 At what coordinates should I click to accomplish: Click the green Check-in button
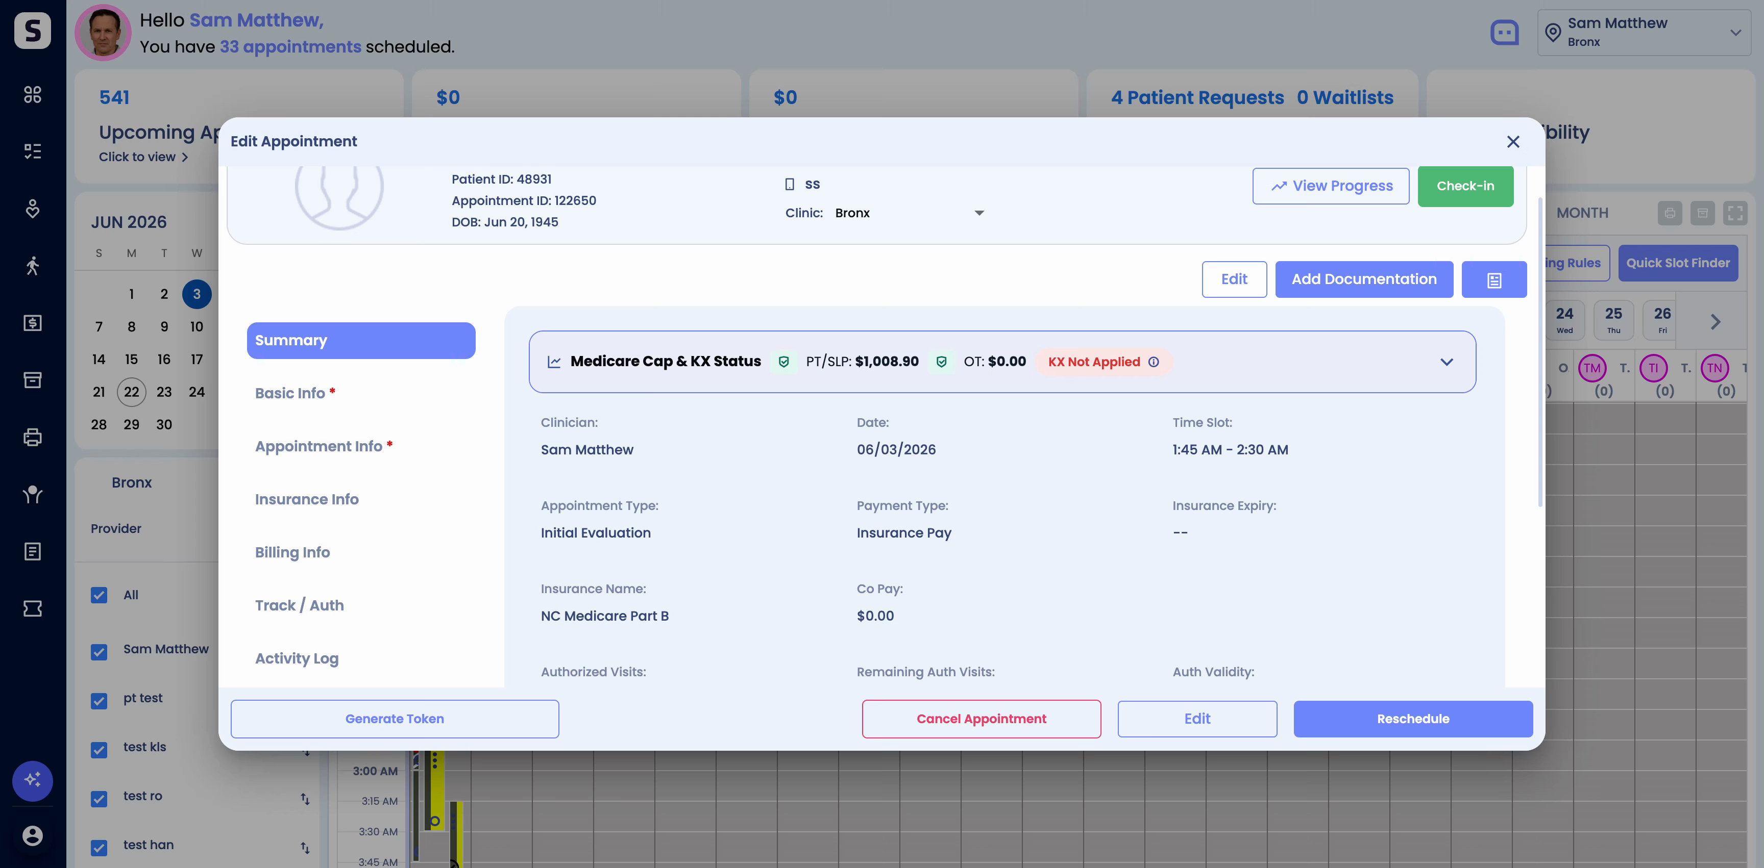pyautogui.click(x=1465, y=186)
